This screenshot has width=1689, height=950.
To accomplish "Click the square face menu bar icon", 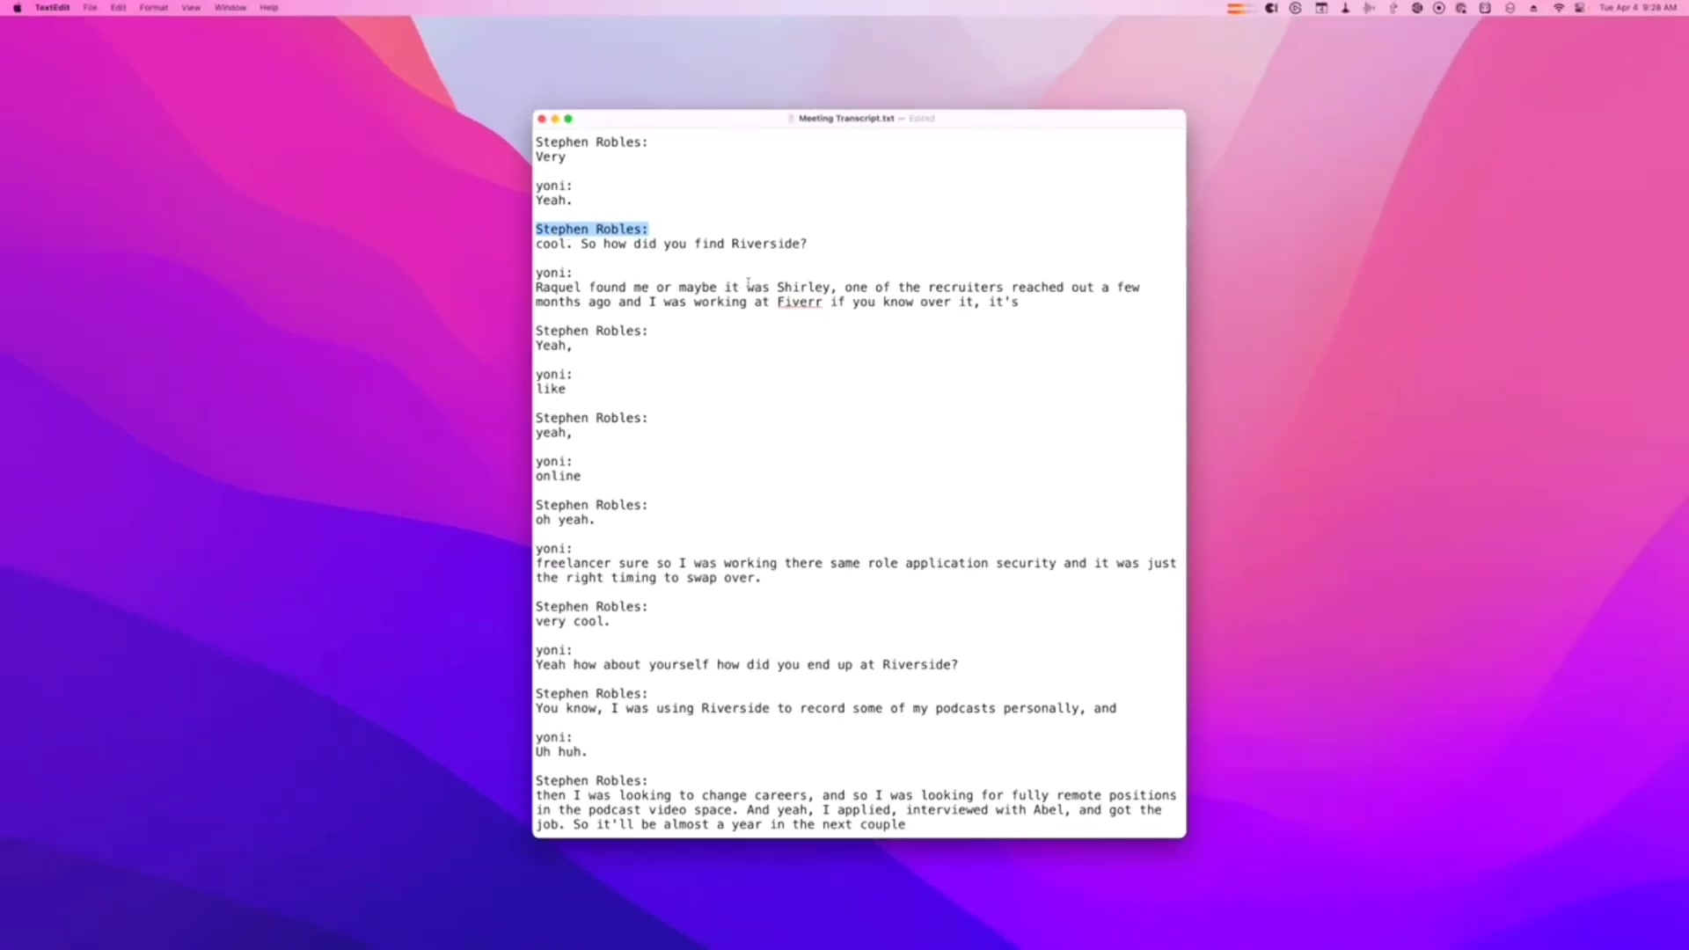I will pos(1485,8).
